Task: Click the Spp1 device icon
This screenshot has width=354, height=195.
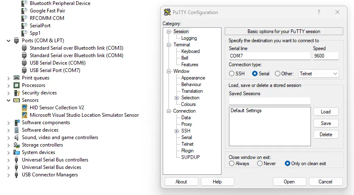Action: [24, 33]
